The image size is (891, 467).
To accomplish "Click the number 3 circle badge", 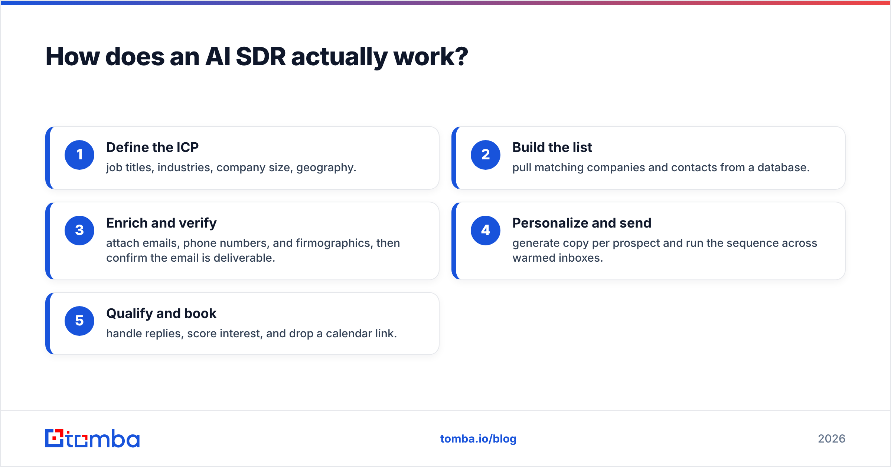I will (79, 231).
